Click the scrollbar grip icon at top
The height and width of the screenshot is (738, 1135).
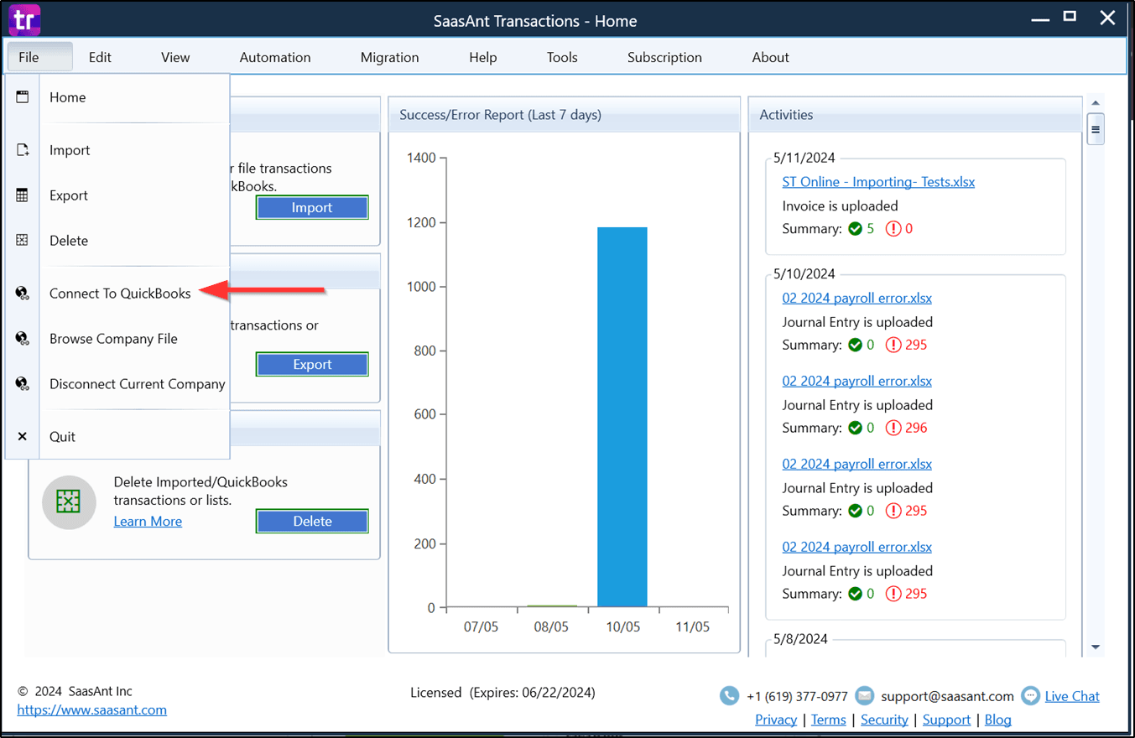[x=1095, y=129]
